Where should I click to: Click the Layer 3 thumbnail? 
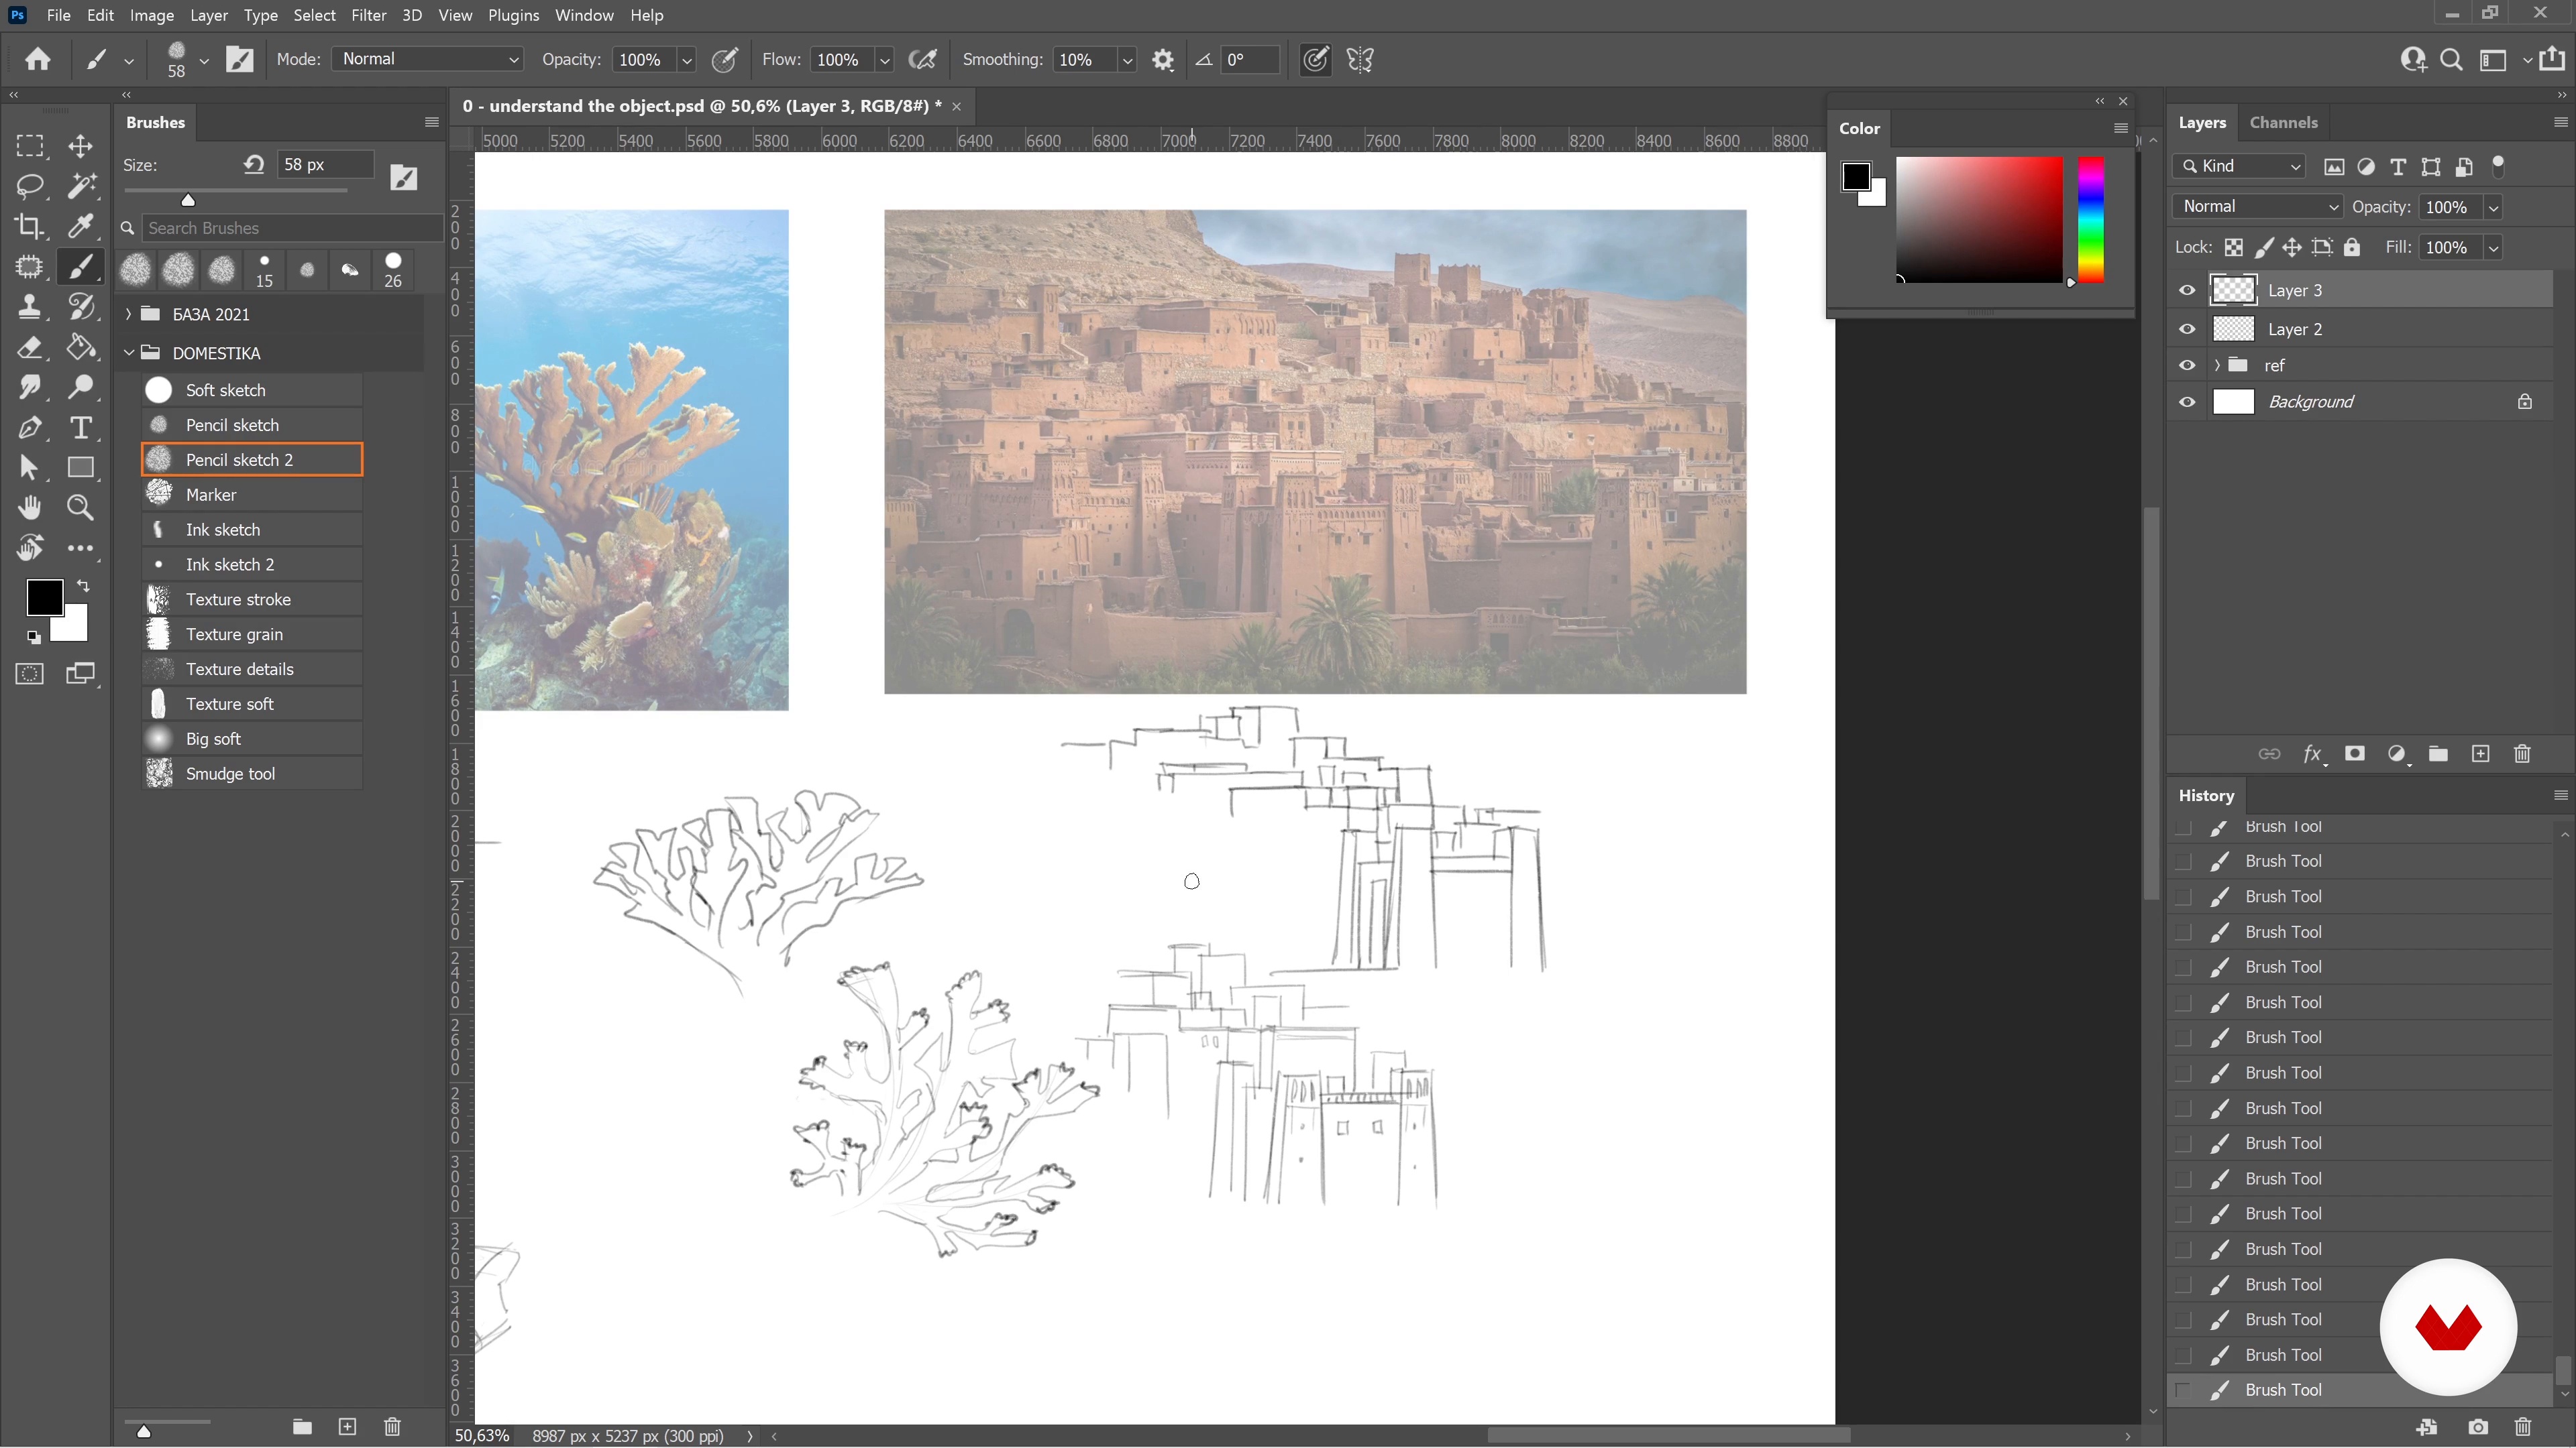[2233, 291]
